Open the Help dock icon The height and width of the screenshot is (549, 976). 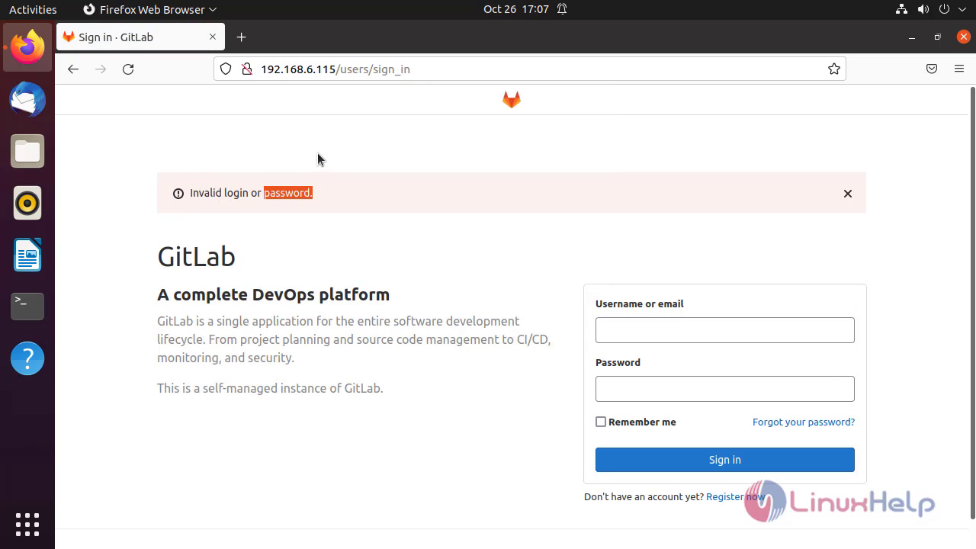pos(27,358)
